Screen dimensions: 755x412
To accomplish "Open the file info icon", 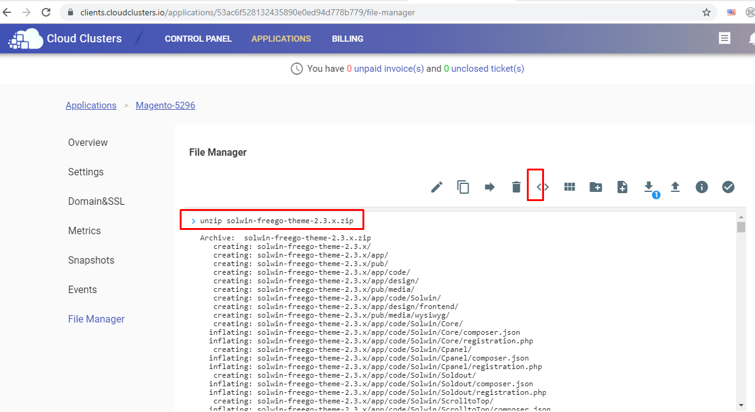I will coord(702,187).
